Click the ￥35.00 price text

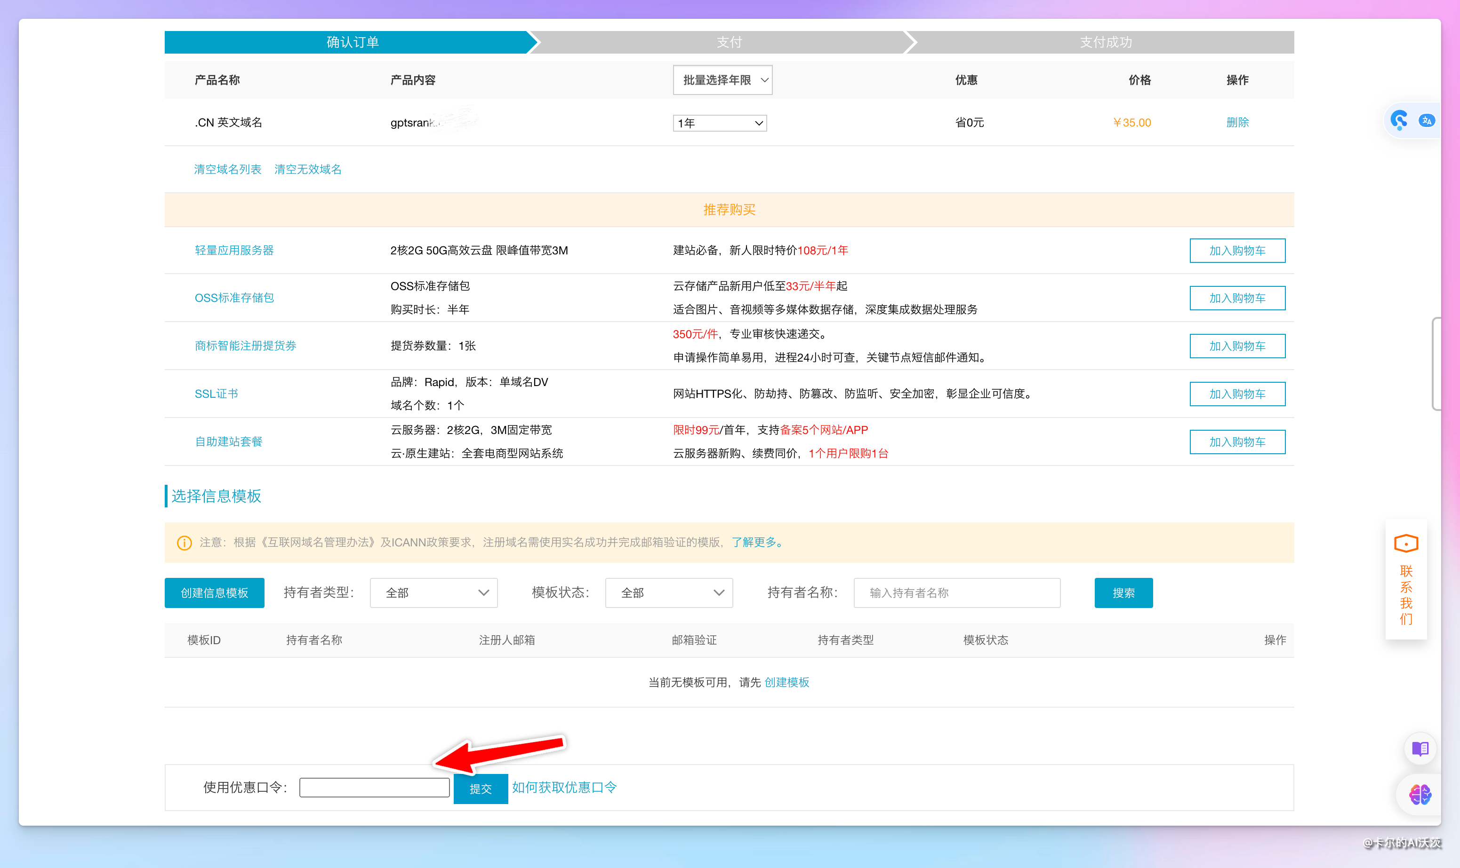[x=1131, y=122]
